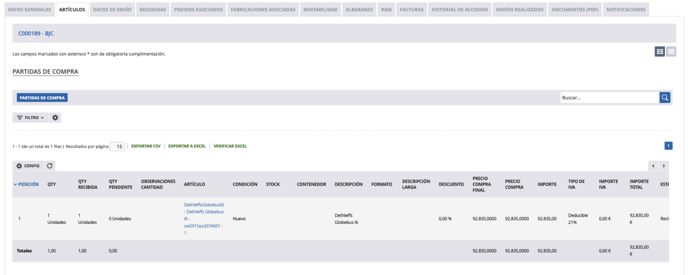Sort by Posición column header
Viewport: 688px width, 275px height.
[28, 184]
